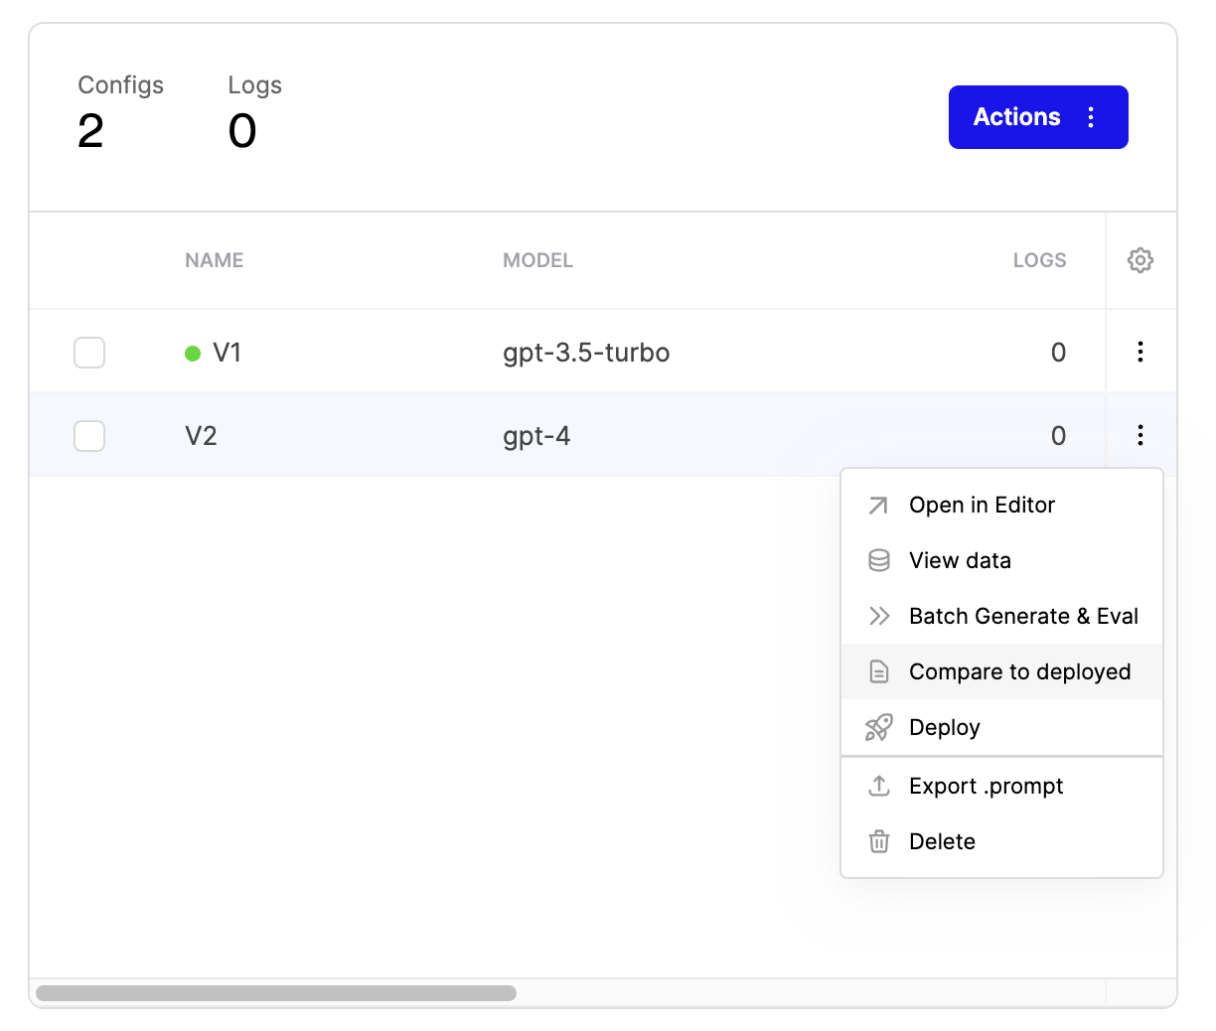The height and width of the screenshot is (1031, 1216).
Task: Tick the checkbox for V1 config
Action: (89, 353)
